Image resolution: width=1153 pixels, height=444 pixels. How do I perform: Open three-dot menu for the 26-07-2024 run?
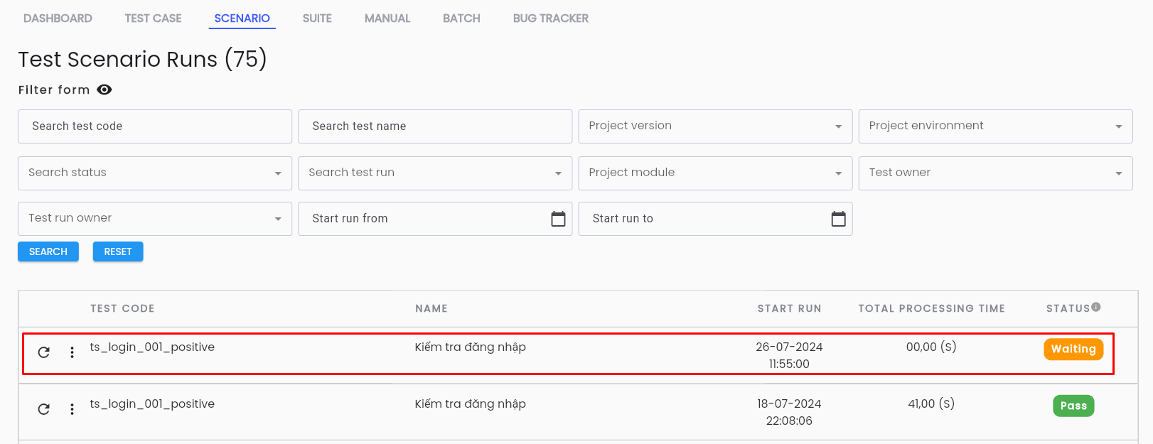[x=72, y=352]
